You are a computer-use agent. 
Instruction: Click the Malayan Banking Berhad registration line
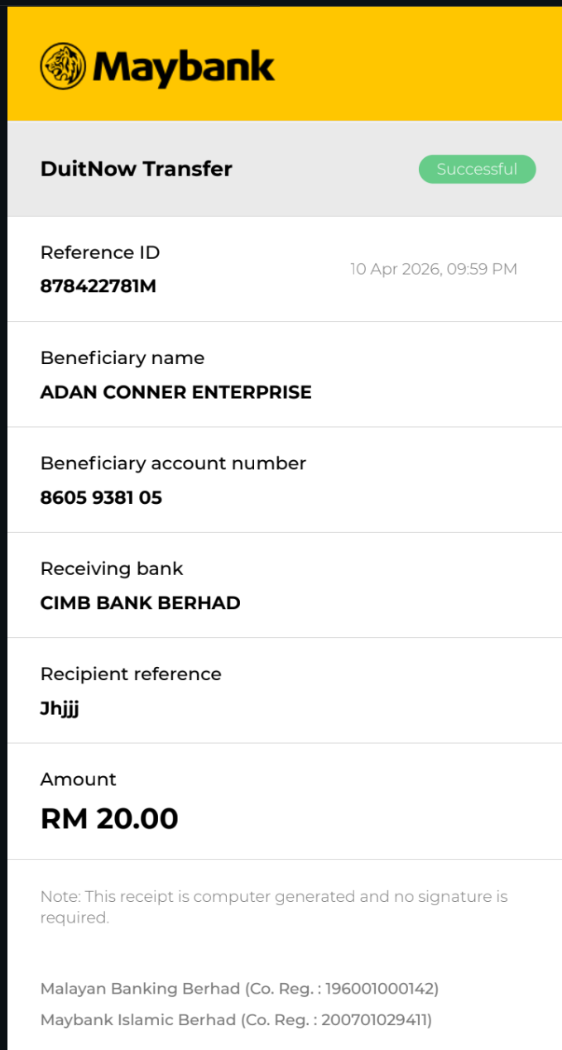pos(239,988)
